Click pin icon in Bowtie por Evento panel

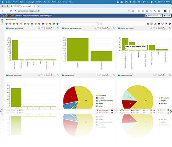coord(156,28)
